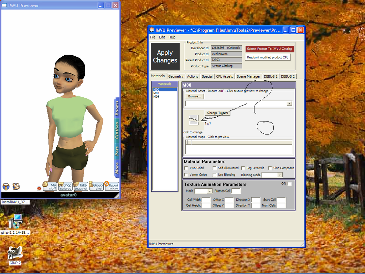This screenshot has height=274, width=365.
Task: Switch to the Special tab
Action: pos(207,76)
